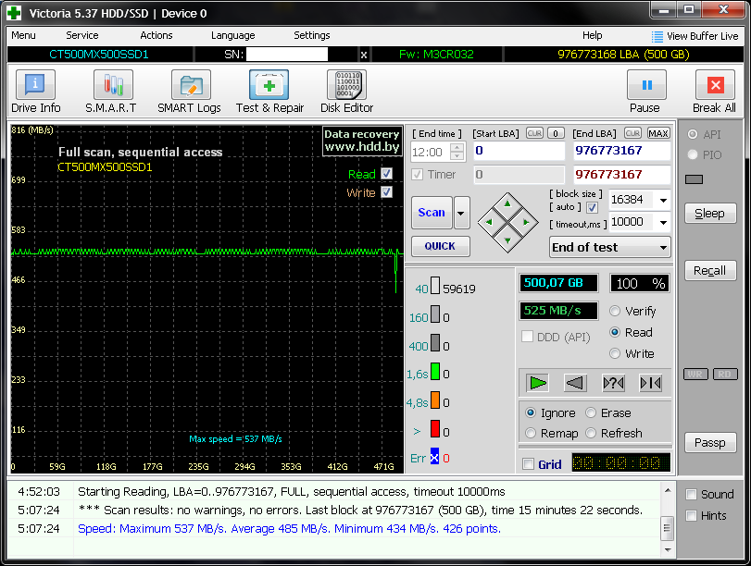Expand the Scan button dropdown arrow
The image size is (751, 566).
[461, 213]
